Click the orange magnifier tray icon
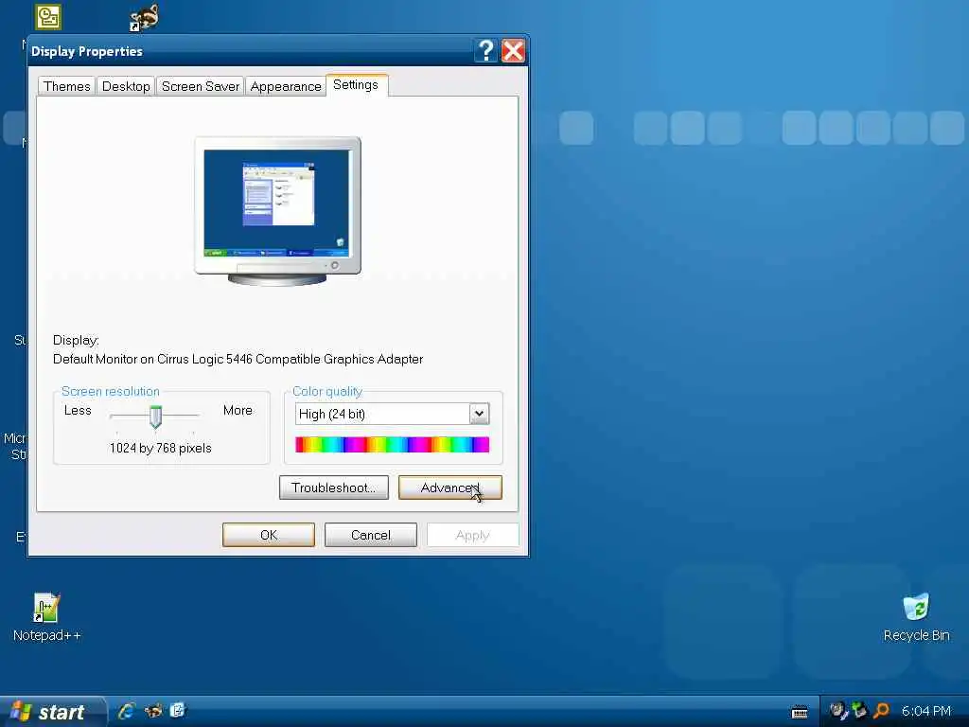 click(881, 711)
